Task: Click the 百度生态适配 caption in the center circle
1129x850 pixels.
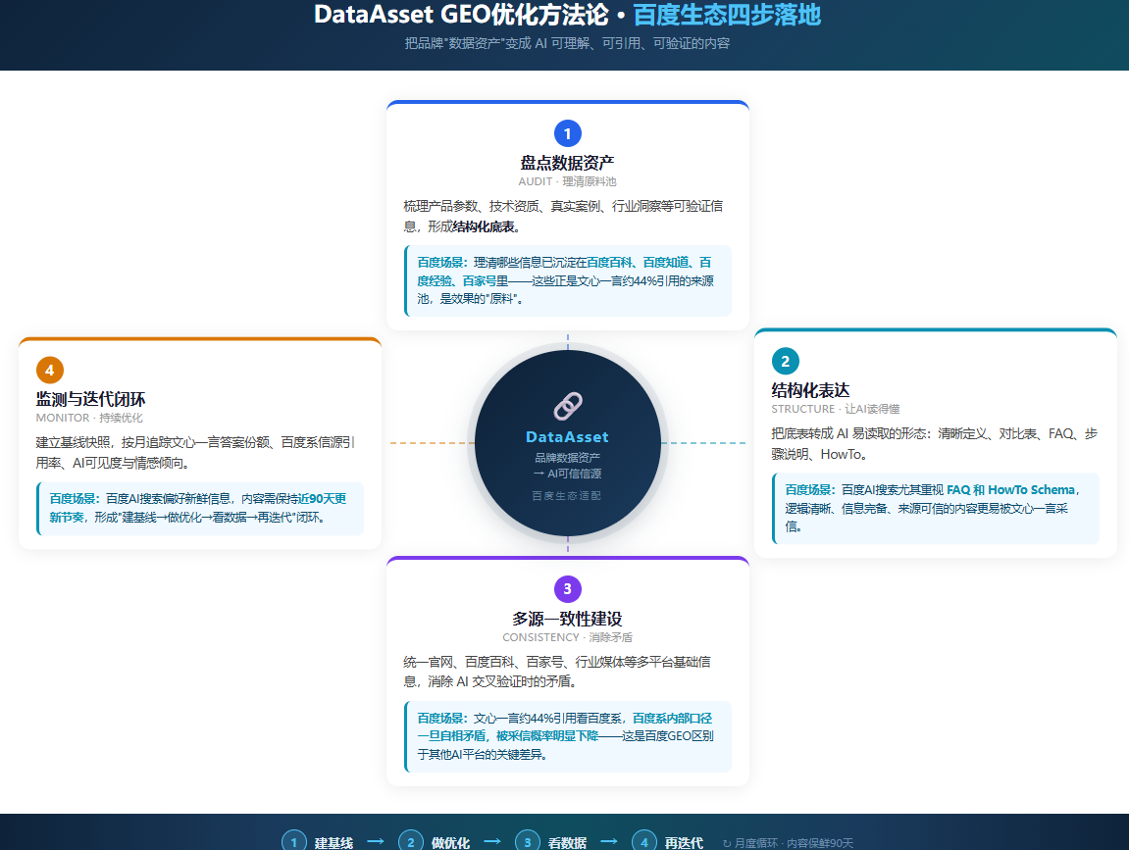Action: 567,496
